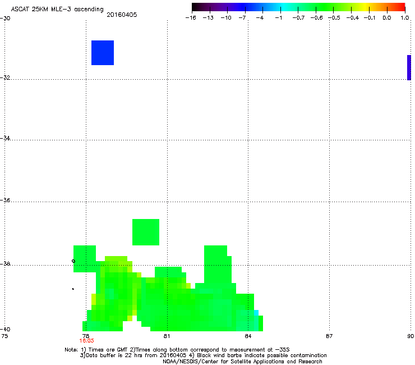Viewport: 415px width, 365px height.
Task: Click the colorbar label '-16'
Action: (x=191, y=18)
